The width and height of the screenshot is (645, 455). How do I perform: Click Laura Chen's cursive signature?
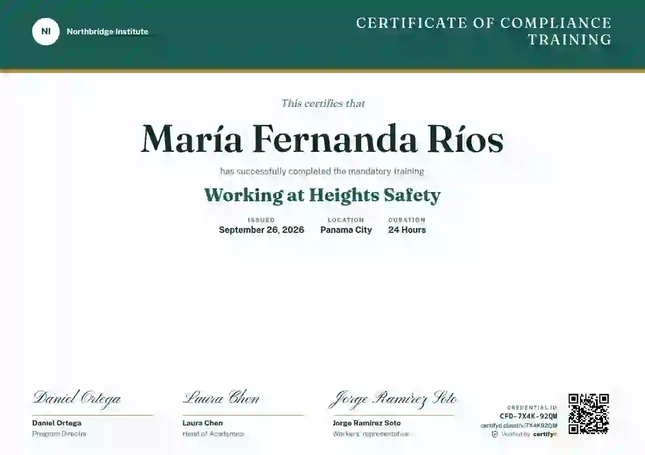[x=221, y=398]
